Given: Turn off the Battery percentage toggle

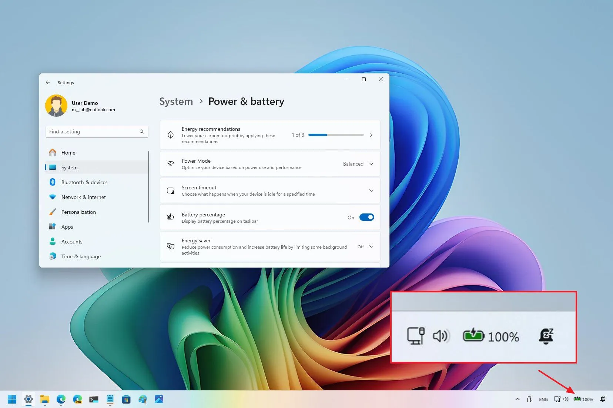Looking at the screenshot, I should click(x=366, y=217).
